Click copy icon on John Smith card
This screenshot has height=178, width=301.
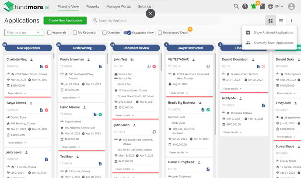[154, 132]
